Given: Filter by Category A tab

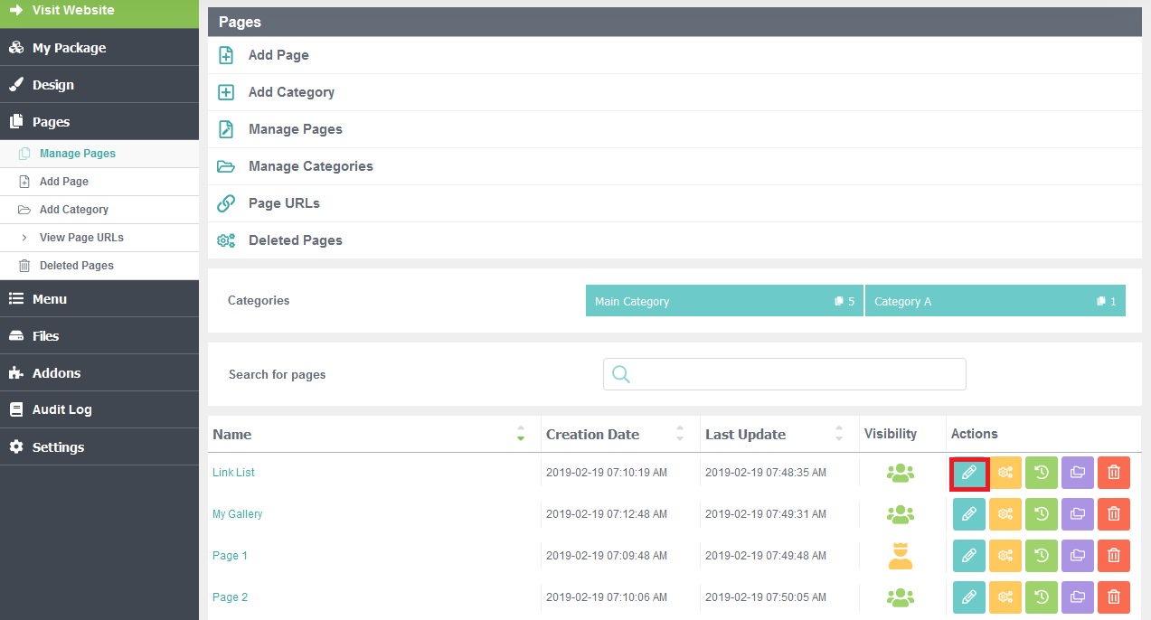Looking at the screenshot, I should click(995, 301).
